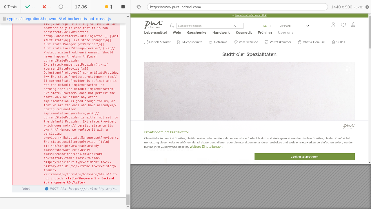This screenshot has width=371, height=209.
Task: Open the Kosmetik menu
Action: [x=243, y=33]
